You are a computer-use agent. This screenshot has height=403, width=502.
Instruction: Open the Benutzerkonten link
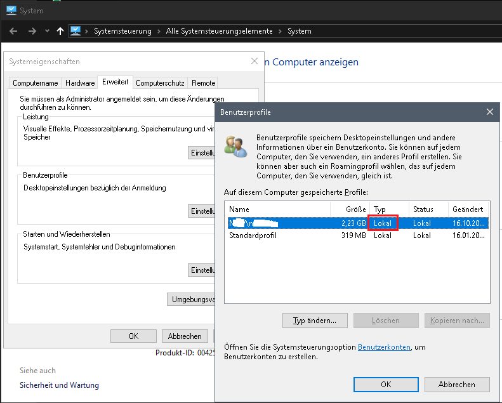pos(384,347)
